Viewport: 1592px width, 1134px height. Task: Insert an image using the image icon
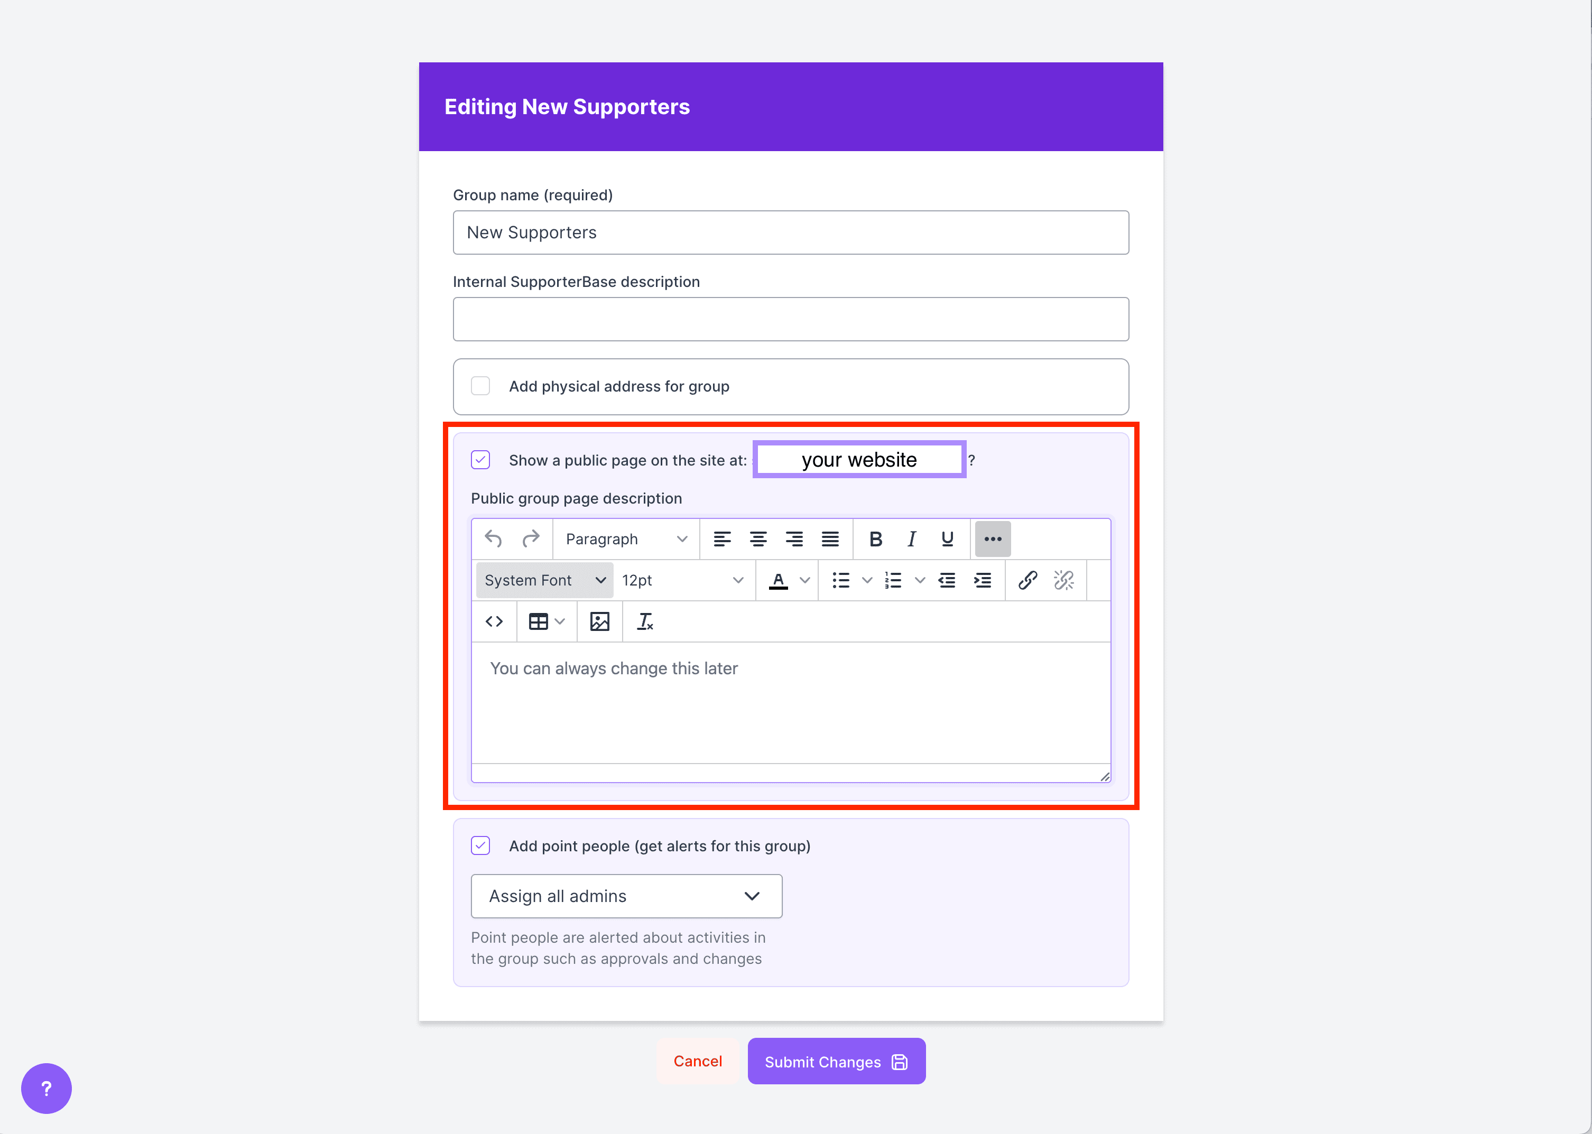pyautogui.click(x=600, y=621)
